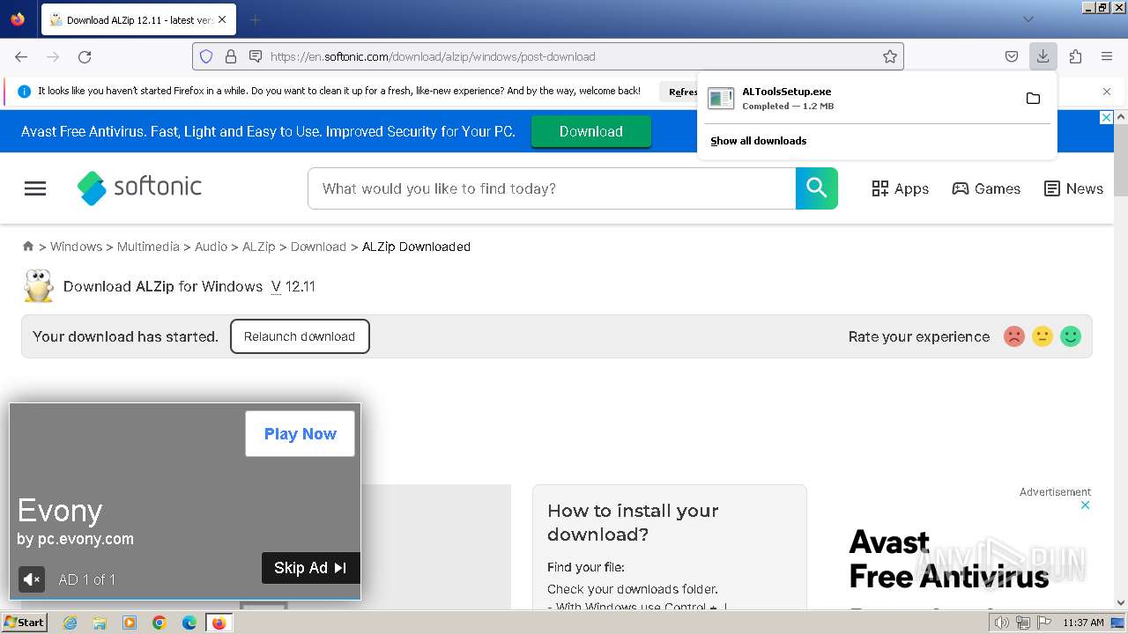Click system clock 11:37 AM
Image resolution: width=1128 pixels, height=634 pixels.
pyautogui.click(x=1083, y=623)
